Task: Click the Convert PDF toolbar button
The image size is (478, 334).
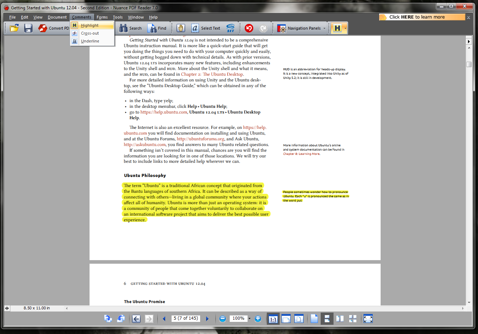Action: [x=54, y=28]
